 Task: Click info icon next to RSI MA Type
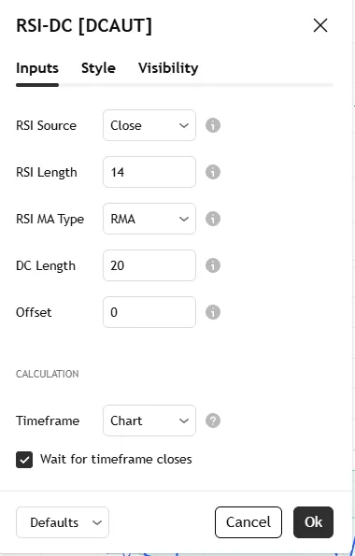213,219
